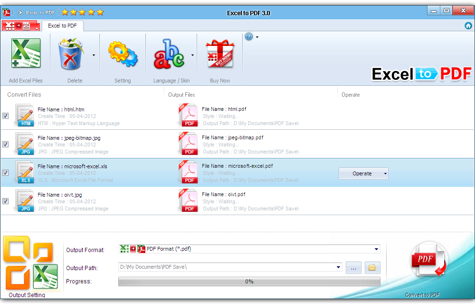This screenshot has height=308, width=475.
Task: Uncheck the microsoft-excel.xls file checkbox
Action: [5, 172]
